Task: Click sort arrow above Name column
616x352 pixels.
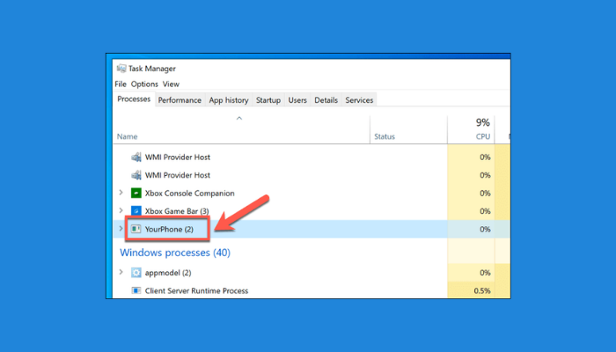Action: (x=239, y=118)
